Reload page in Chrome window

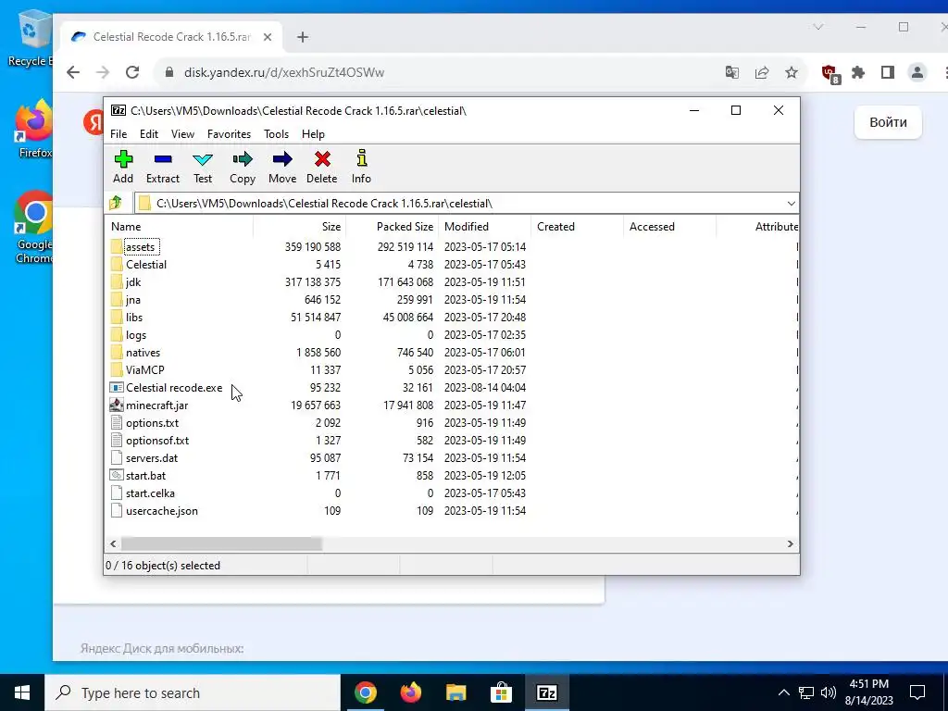coord(132,72)
